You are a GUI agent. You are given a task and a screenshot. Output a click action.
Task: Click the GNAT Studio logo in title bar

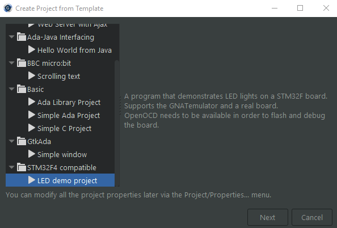point(8,8)
